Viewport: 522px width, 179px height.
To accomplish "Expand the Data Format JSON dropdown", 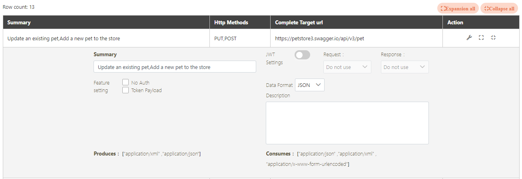I will (x=309, y=85).
